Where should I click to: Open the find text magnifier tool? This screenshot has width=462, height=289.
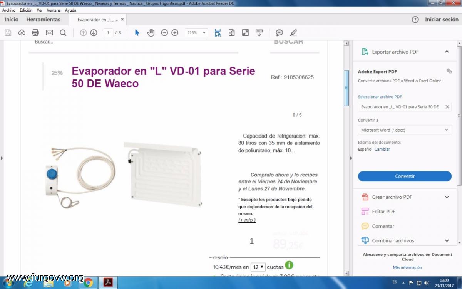click(63, 33)
